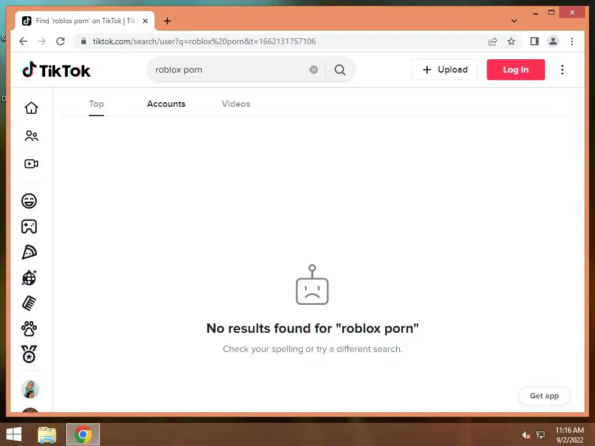Open a new browser tab with plus
595x446 pixels.
pyautogui.click(x=167, y=21)
